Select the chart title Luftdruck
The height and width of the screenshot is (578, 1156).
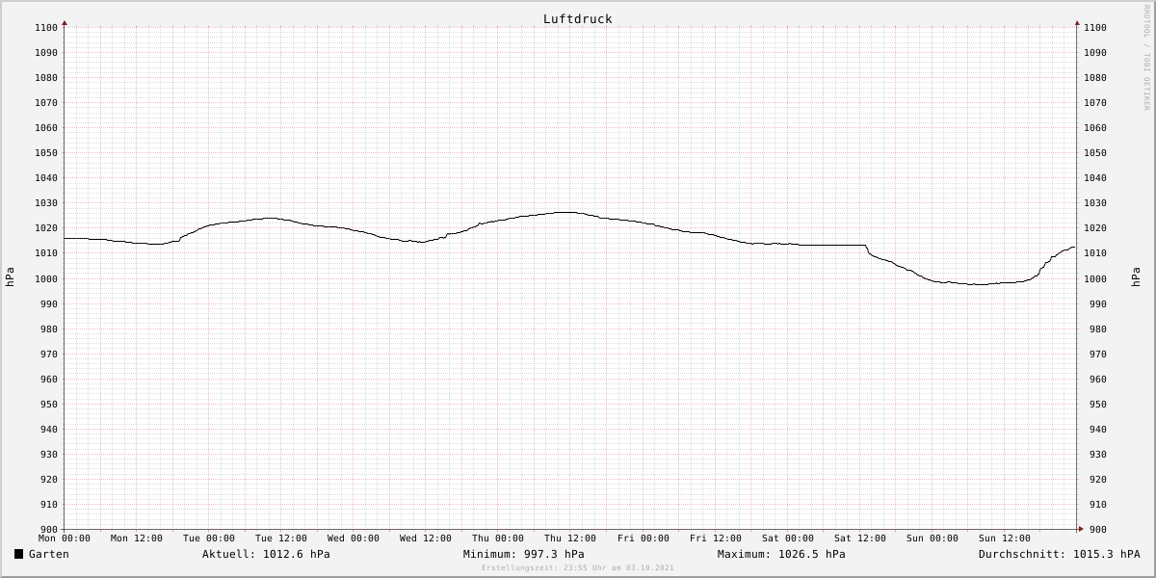click(x=578, y=19)
